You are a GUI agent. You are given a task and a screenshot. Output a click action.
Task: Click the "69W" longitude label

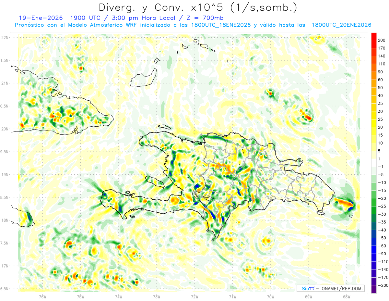point(309,296)
